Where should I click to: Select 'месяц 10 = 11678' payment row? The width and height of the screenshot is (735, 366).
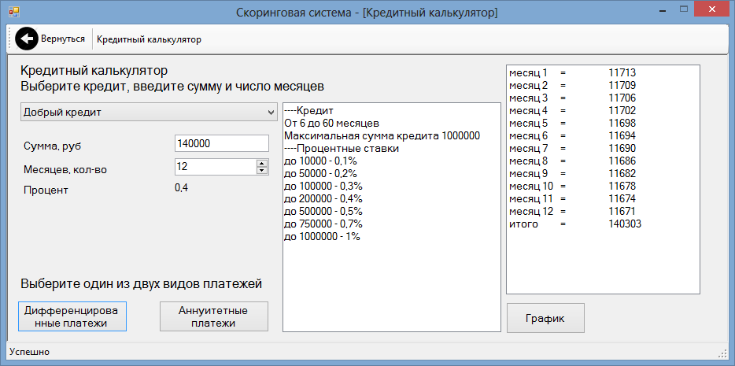pyautogui.click(x=572, y=187)
